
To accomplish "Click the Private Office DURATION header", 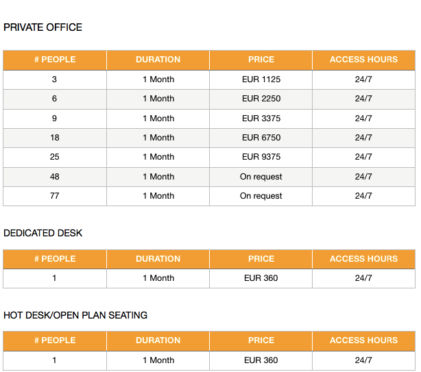I will pos(158,60).
